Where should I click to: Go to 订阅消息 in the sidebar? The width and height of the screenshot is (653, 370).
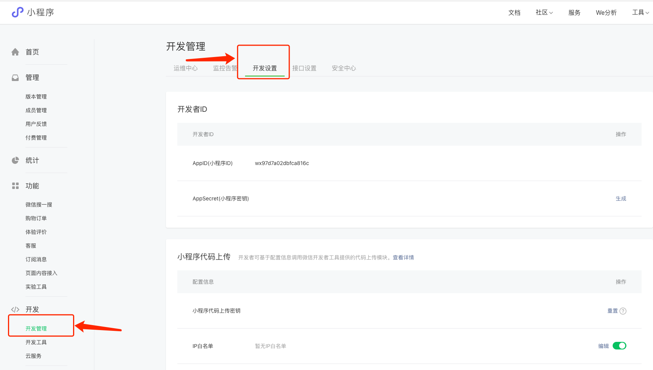(x=36, y=259)
